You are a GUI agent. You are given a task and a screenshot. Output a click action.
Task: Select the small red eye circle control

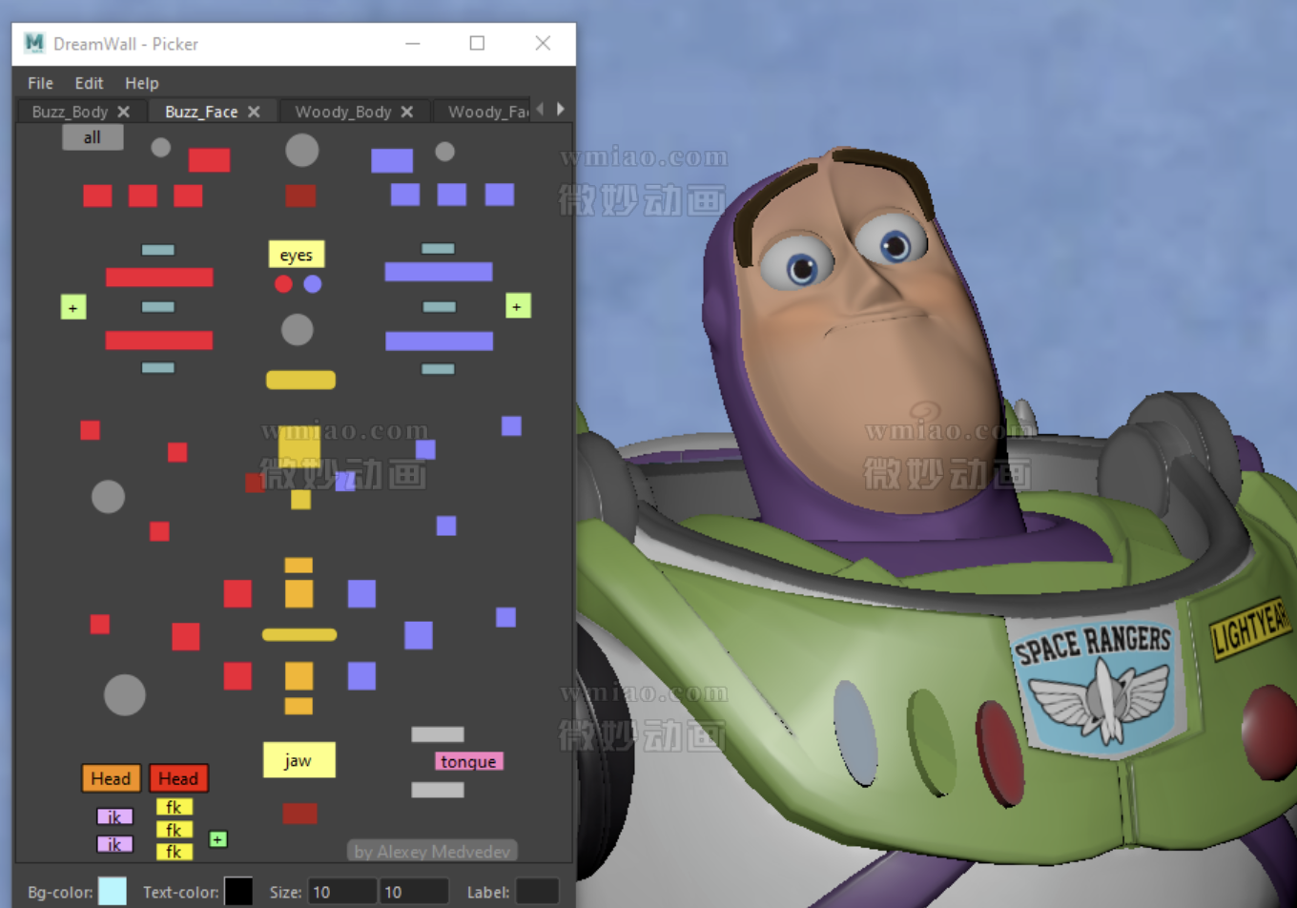pyautogui.click(x=283, y=284)
